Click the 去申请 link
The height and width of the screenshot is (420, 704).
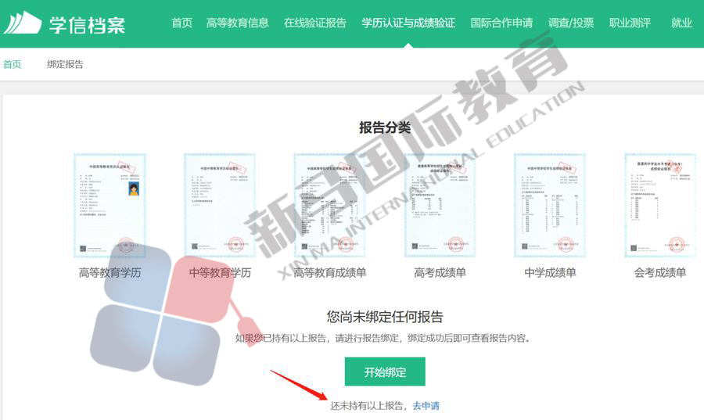tap(426, 406)
